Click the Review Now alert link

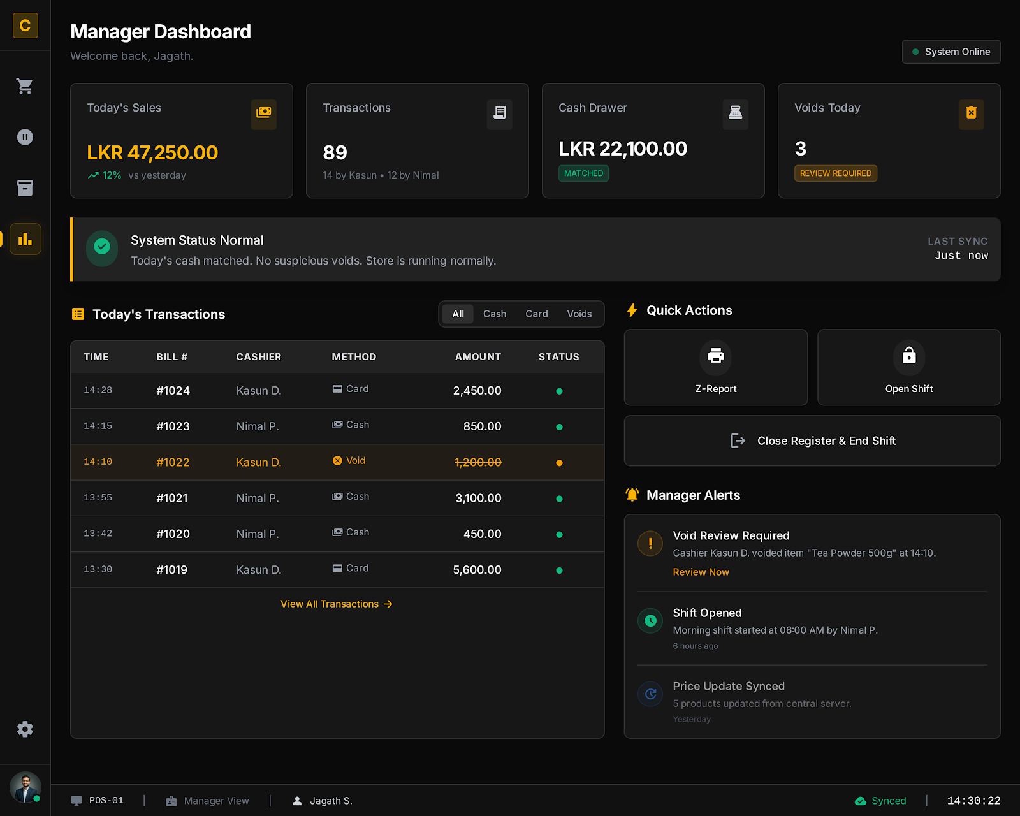pos(701,572)
